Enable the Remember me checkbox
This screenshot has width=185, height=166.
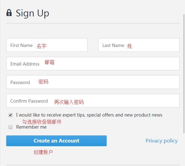10,127
